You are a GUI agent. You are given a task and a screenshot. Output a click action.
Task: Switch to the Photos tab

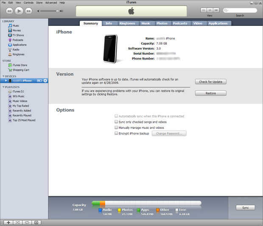point(162,23)
